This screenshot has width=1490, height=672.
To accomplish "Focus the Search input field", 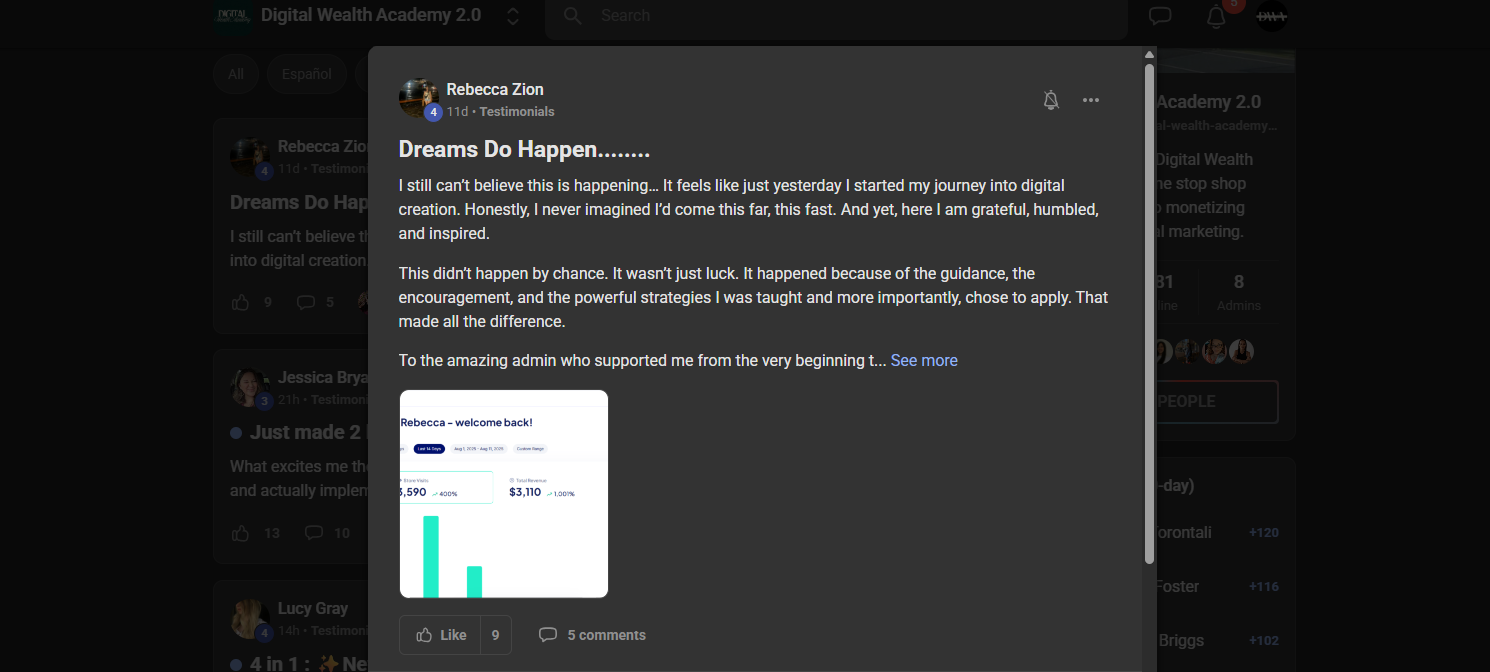I will 837,16.
